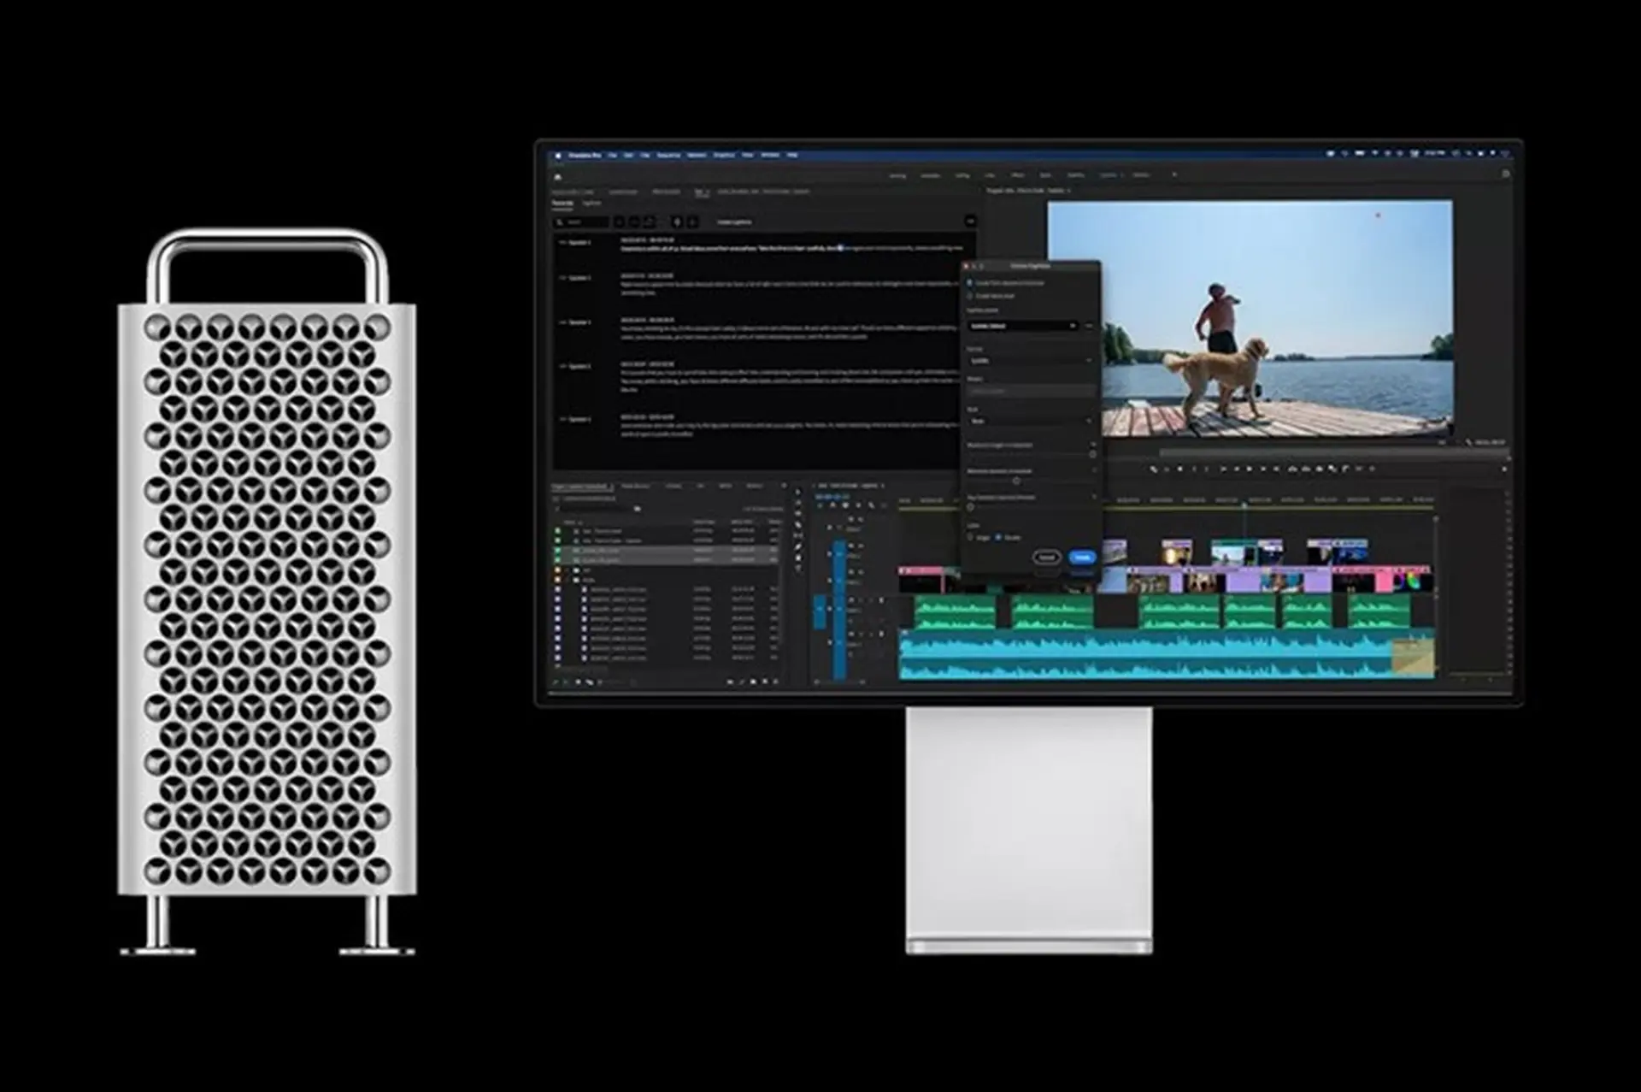
Task: Select the Razor tool
Action: (x=797, y=525)
